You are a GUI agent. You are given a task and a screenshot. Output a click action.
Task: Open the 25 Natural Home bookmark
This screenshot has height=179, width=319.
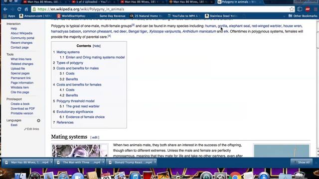[146, 16]
